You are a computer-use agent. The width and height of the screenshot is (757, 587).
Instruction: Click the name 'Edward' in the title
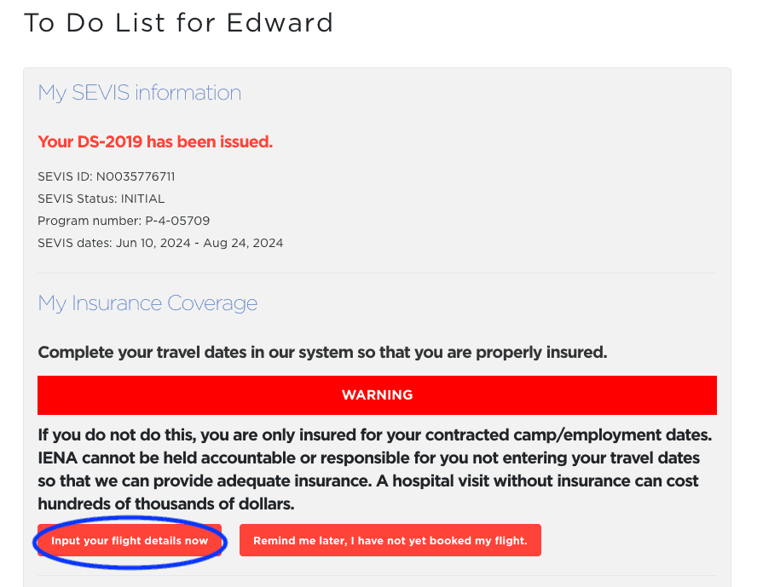(280, 23)
